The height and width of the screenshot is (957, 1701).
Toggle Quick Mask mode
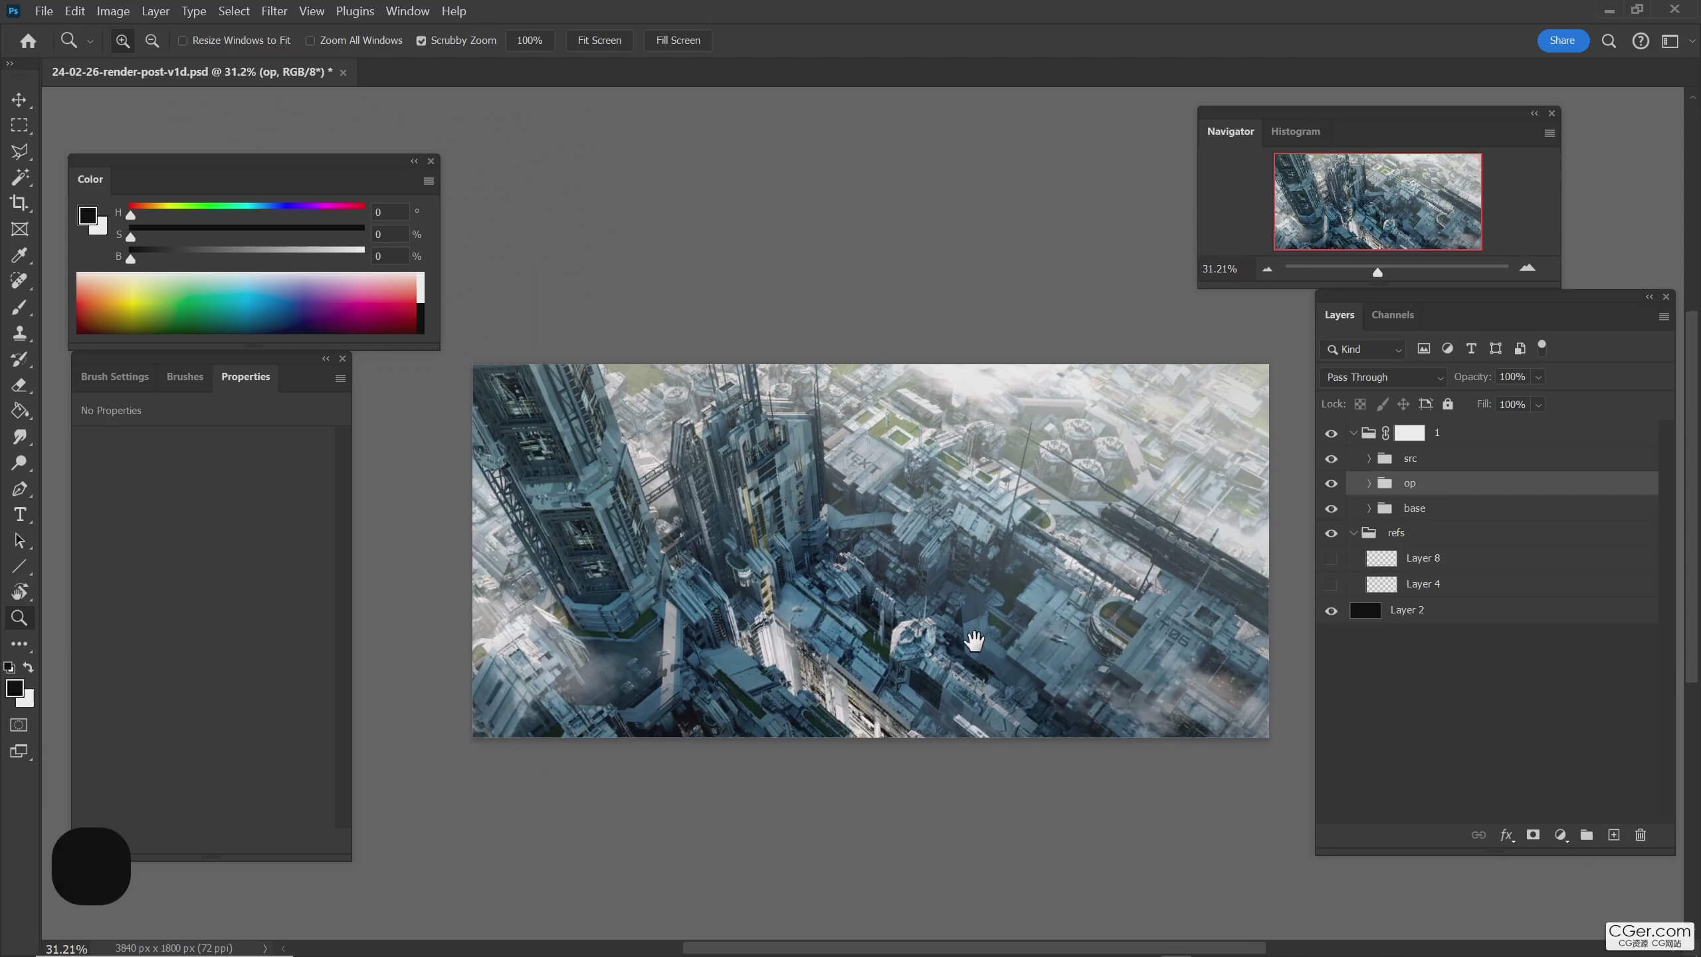point(19,725)
